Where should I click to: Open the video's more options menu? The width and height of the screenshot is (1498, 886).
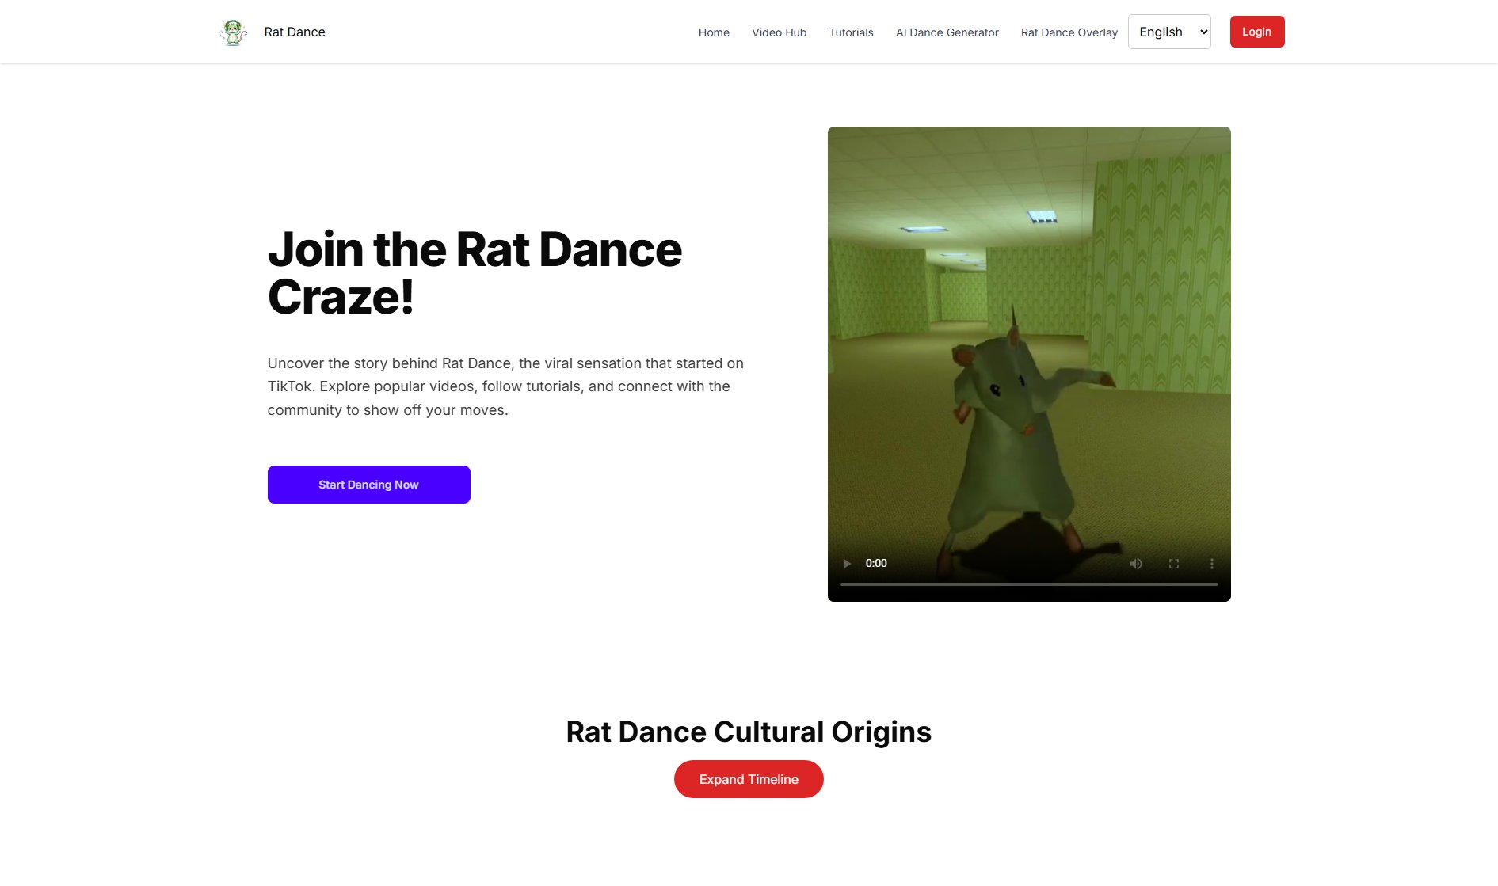pos(1211,564)
